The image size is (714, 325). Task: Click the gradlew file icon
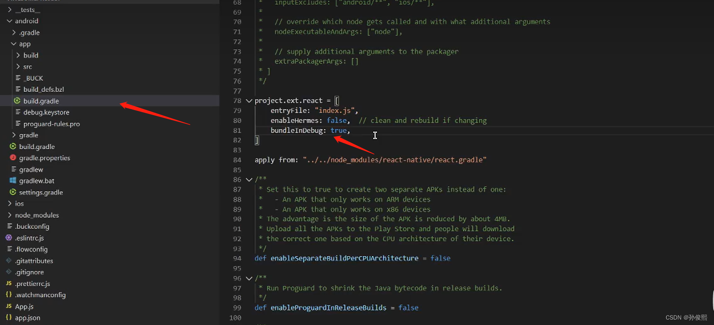point(14,169)
